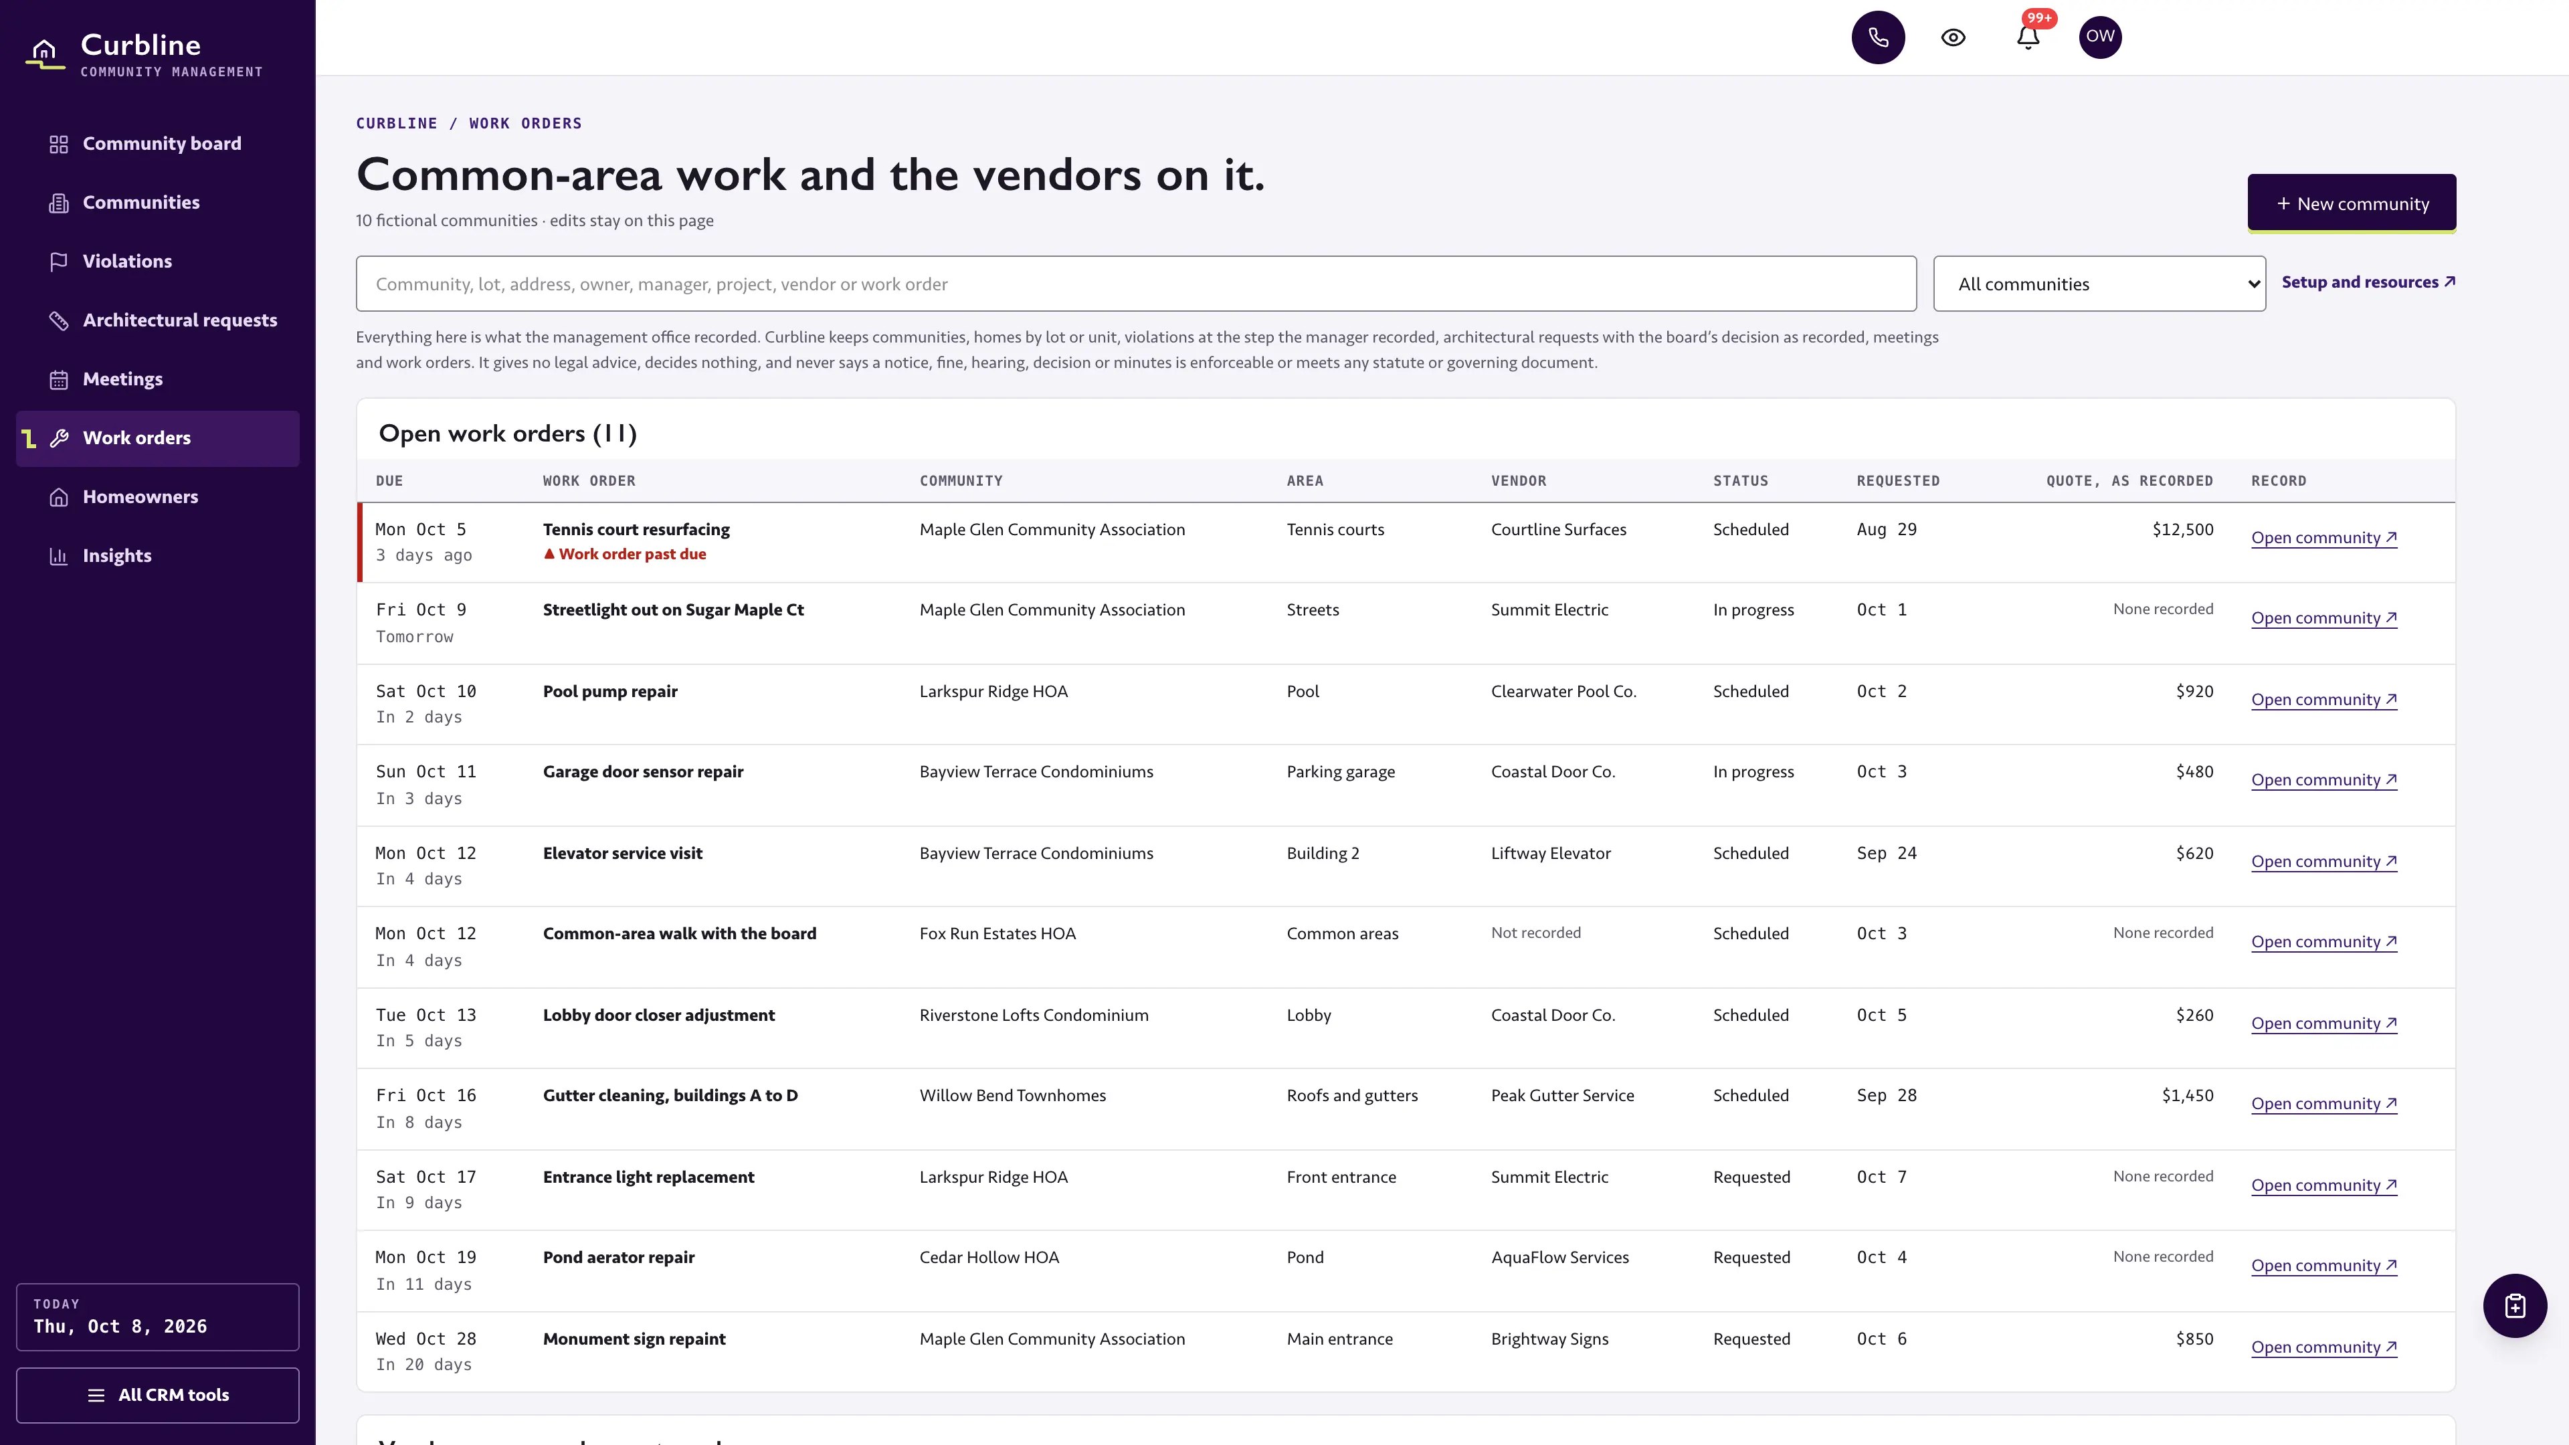
Task: Click the Meetings calendar icon in sidebar
Action: (59, 380)
